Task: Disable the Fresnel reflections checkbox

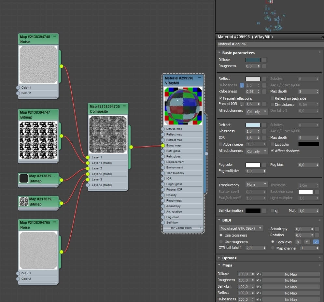Action: click(x=221, y=98)
